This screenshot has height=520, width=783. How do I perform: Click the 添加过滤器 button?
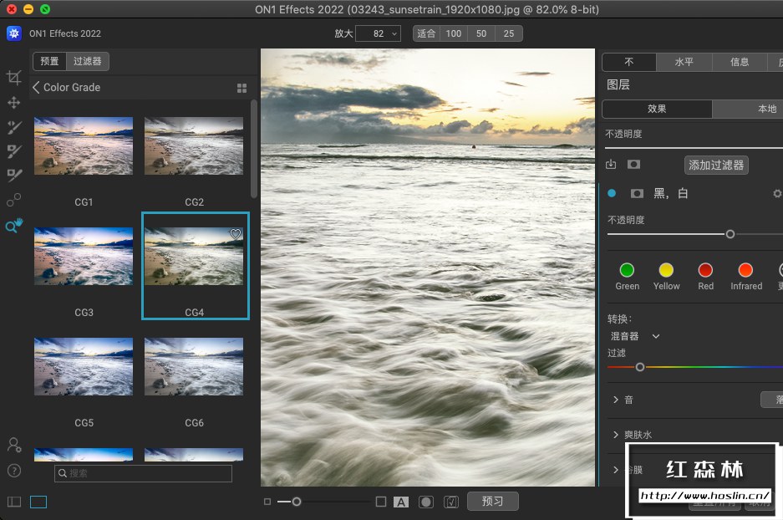[x=716, y=165]
